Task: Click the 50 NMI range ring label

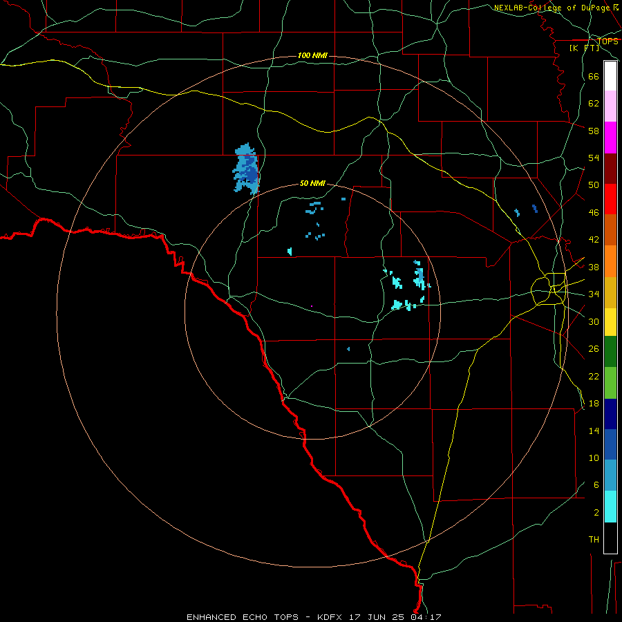Action: pos(312,183)
